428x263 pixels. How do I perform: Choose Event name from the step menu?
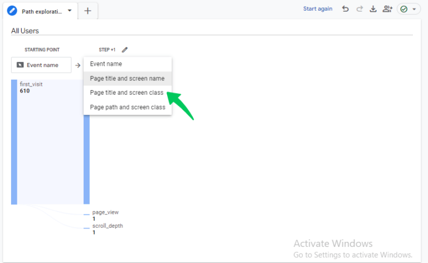(x=106, y=64)
